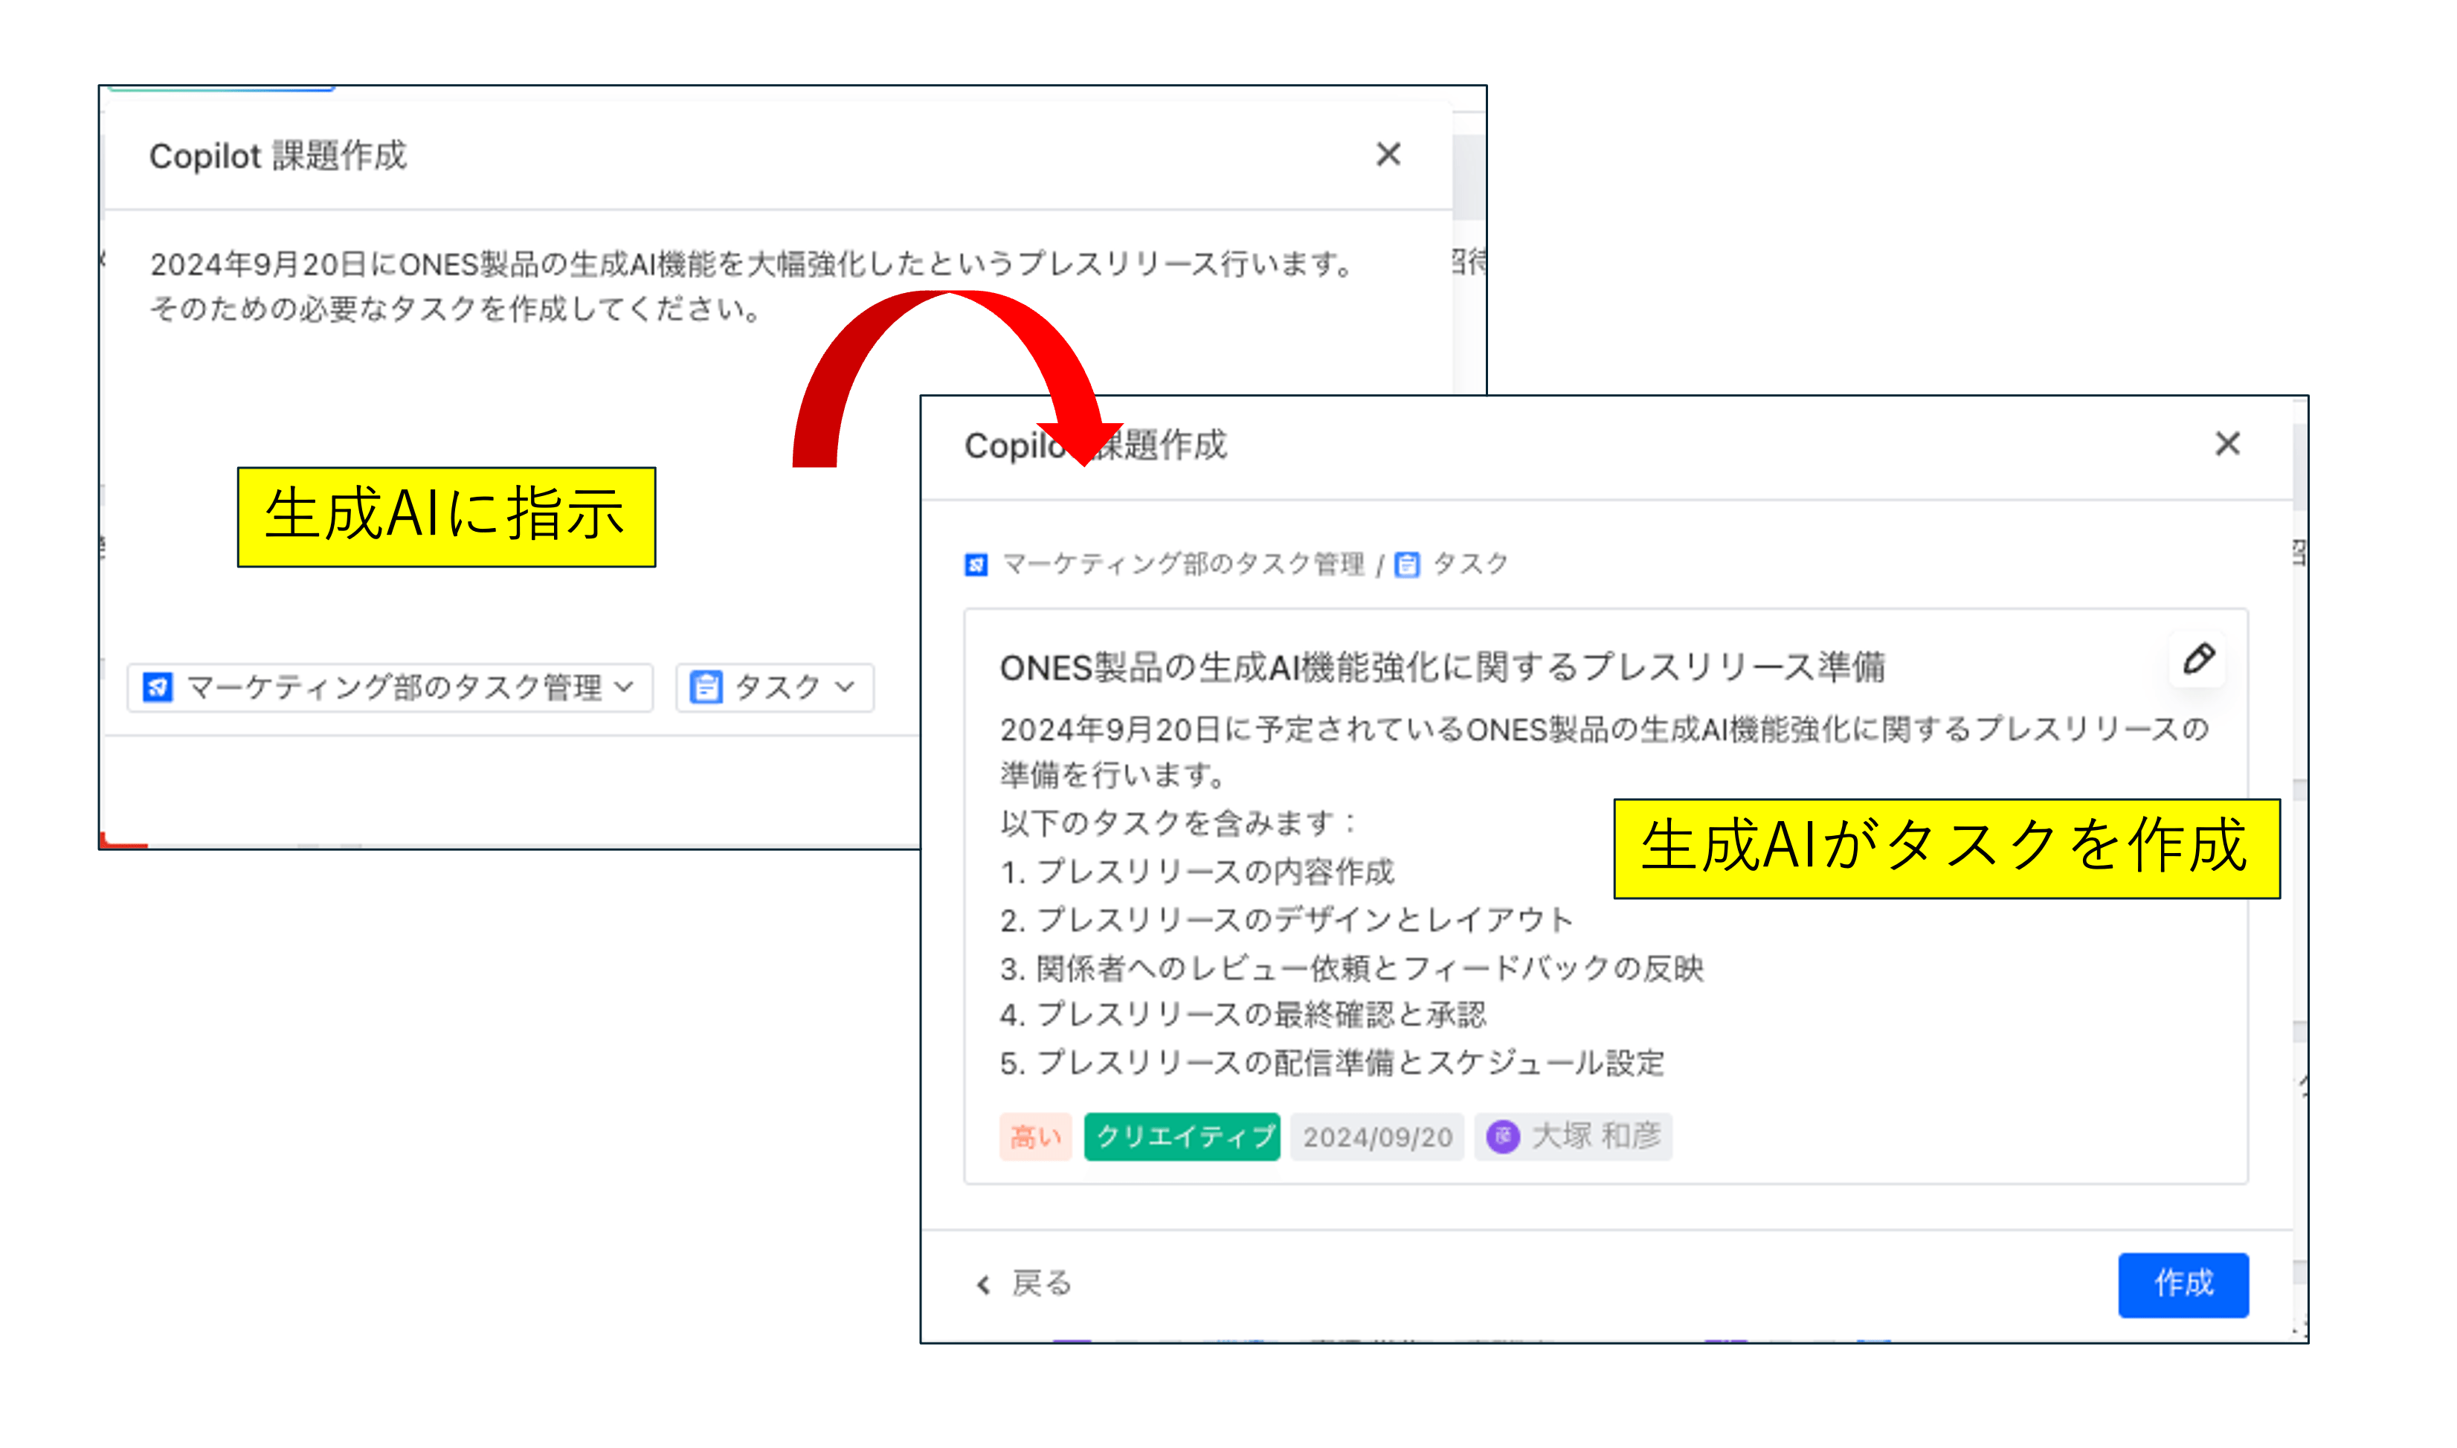
Task: Click 大塚 和彦's avatar icon
Action: tap(1504, 1136)
